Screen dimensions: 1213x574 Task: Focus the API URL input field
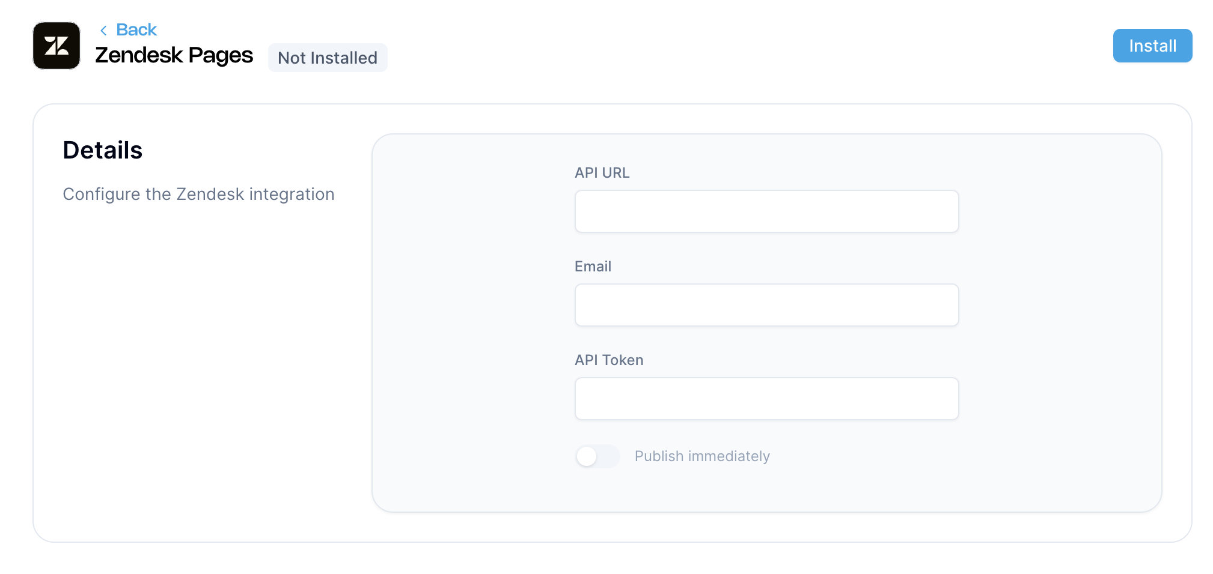[766, 211]
